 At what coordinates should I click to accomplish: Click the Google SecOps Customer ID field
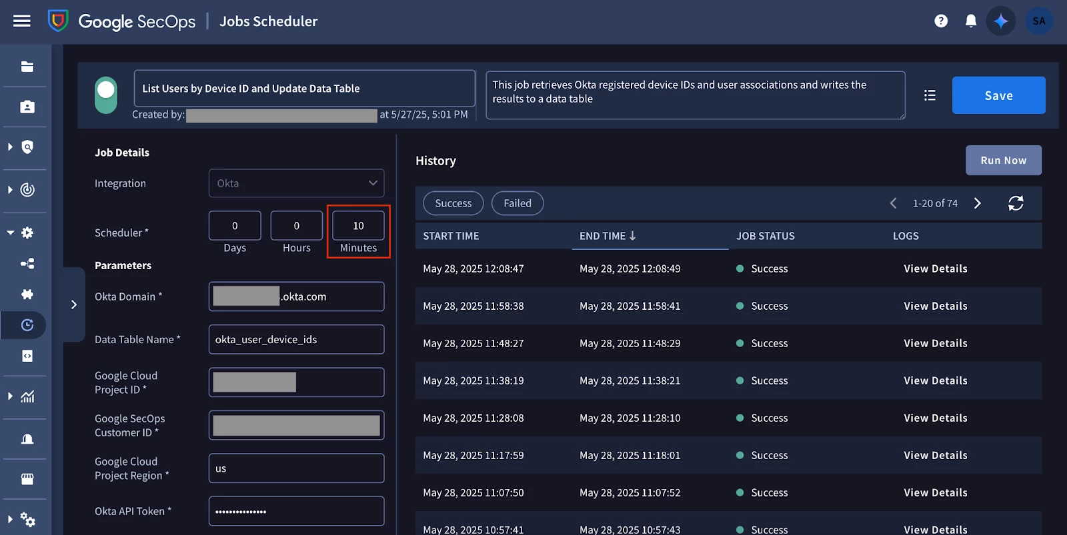point(296,425)
